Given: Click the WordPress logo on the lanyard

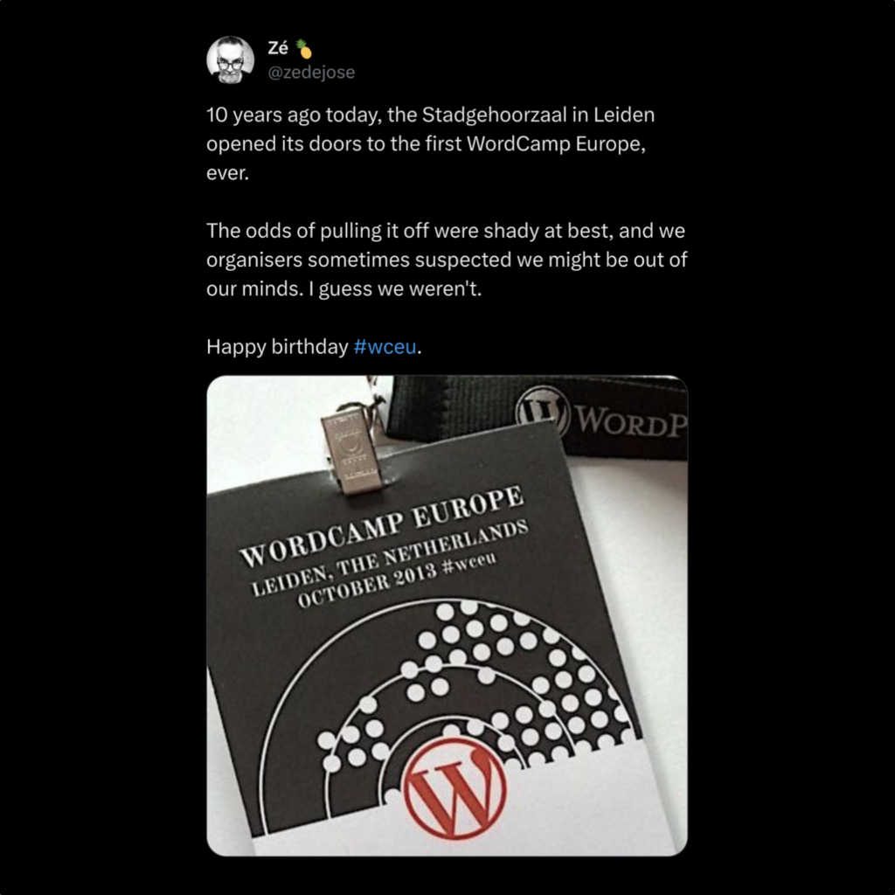Looking at the screenshot, I should [543, 409].
